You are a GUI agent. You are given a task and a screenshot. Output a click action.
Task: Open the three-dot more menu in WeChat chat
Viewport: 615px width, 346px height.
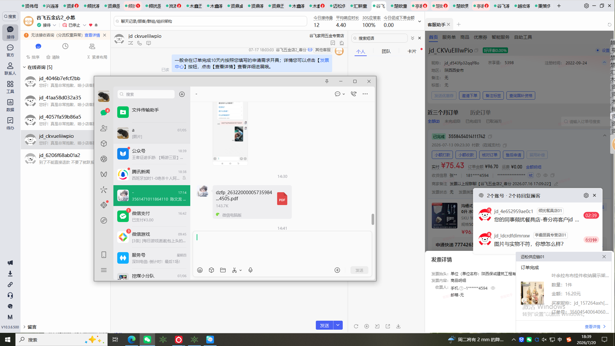(x=365, y=94)
